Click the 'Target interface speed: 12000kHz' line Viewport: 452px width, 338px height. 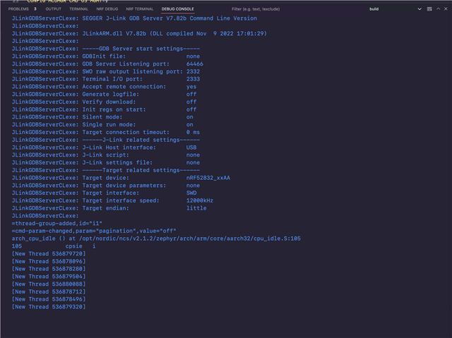click(112, 200)
